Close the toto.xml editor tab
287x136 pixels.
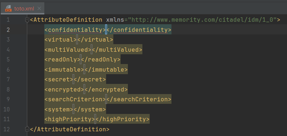pos(39,8)
